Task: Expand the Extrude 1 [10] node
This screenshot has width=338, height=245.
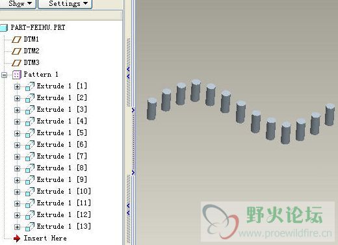Action: point(17,192)
